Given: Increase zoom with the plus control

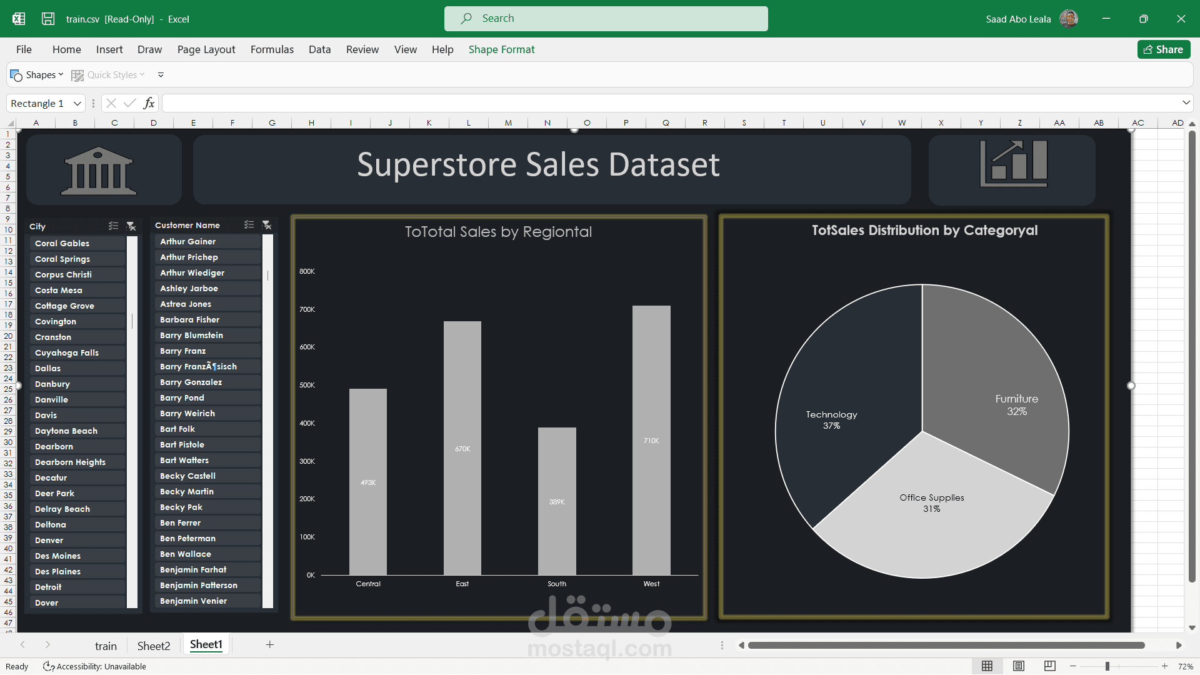Looking at the screenshot, I should pos(1165,666).
